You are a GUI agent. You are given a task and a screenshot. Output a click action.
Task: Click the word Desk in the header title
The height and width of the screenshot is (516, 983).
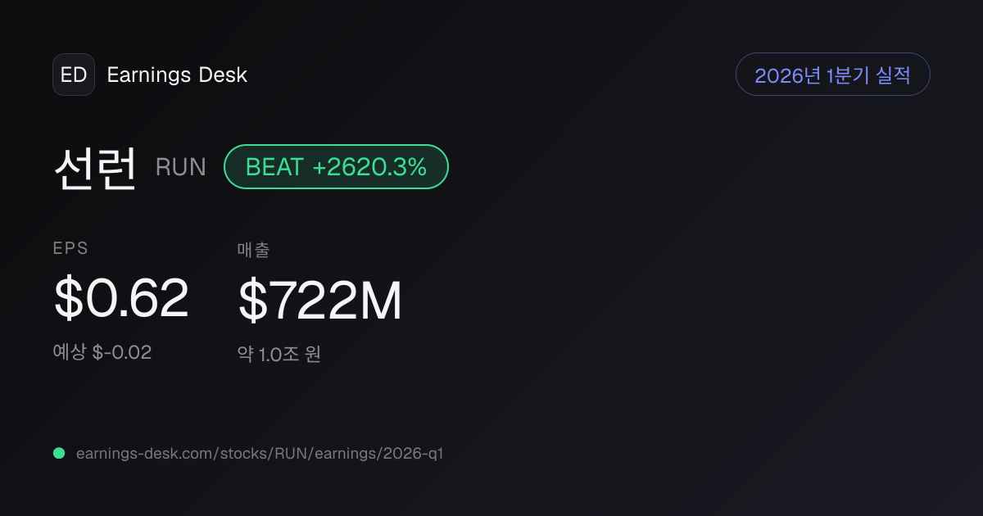click(223, 75)
